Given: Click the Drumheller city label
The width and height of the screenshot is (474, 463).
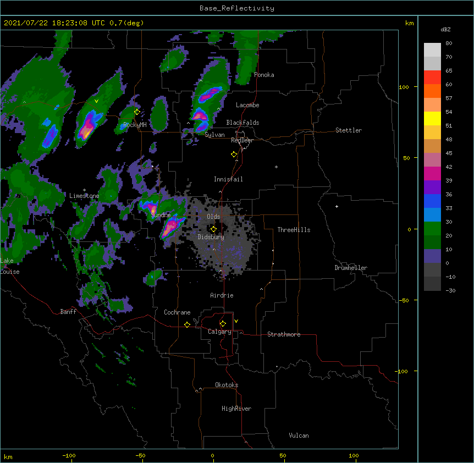Looking at the screenshot, I should coord(351,268).
